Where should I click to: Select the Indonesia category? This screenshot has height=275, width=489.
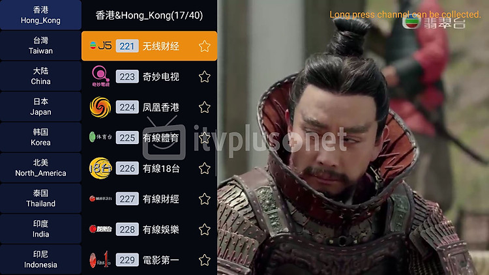coord(41,259)
